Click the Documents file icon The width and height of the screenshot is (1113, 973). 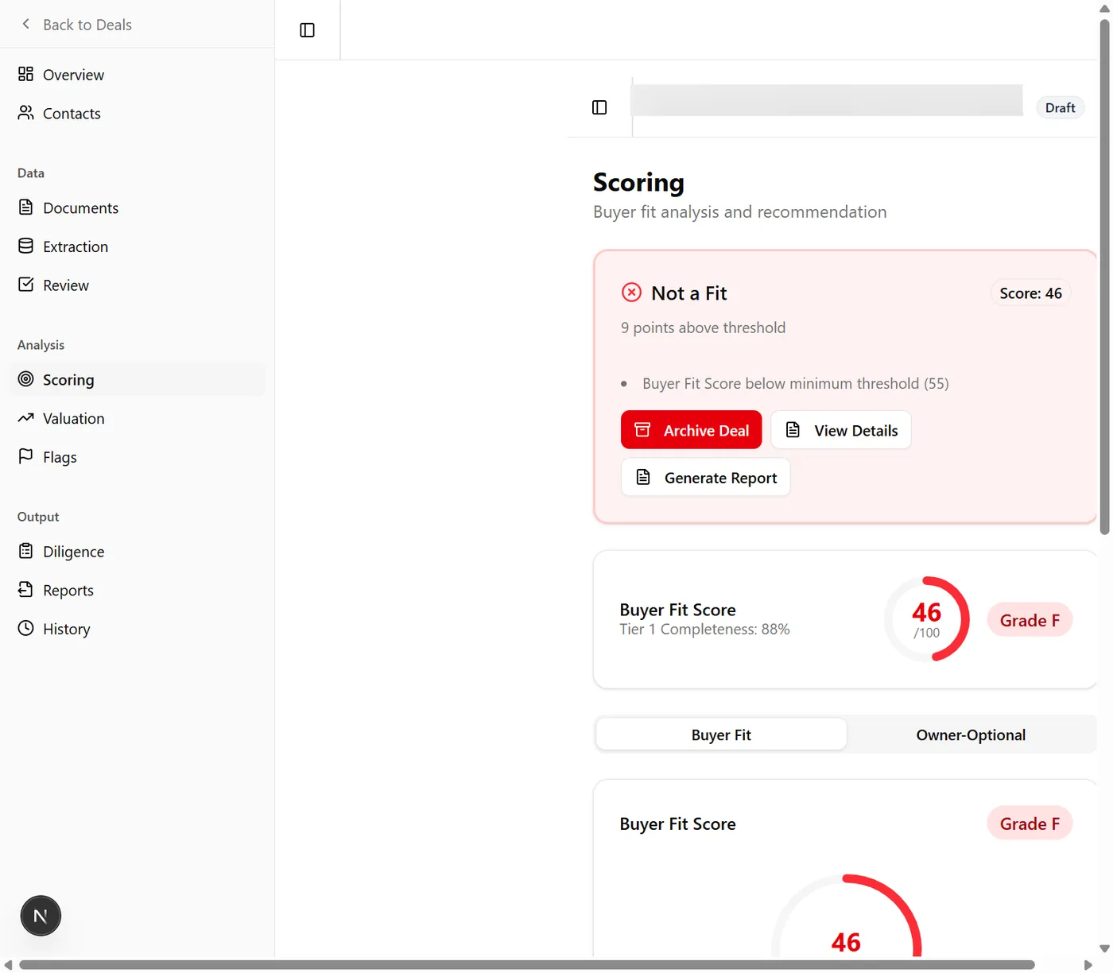pos(25,207)
